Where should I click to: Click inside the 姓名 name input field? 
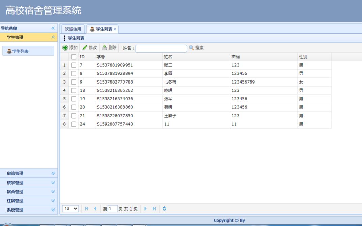(x=161, y=48)
